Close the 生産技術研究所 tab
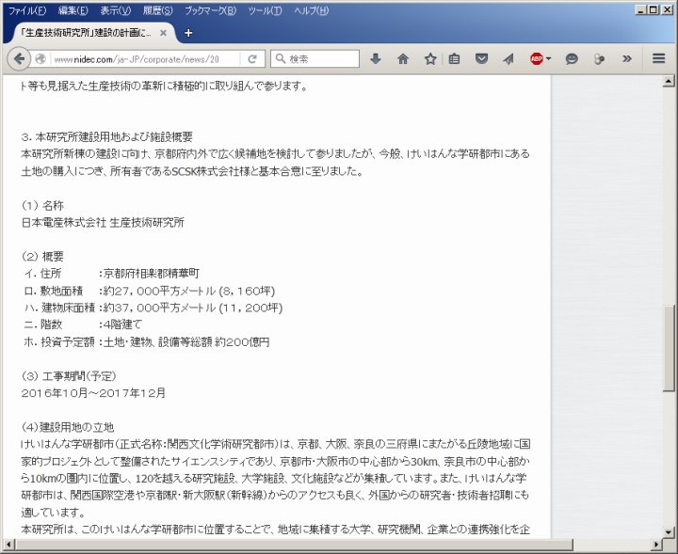This screenshot has height=554, width=678. point(163,33)
